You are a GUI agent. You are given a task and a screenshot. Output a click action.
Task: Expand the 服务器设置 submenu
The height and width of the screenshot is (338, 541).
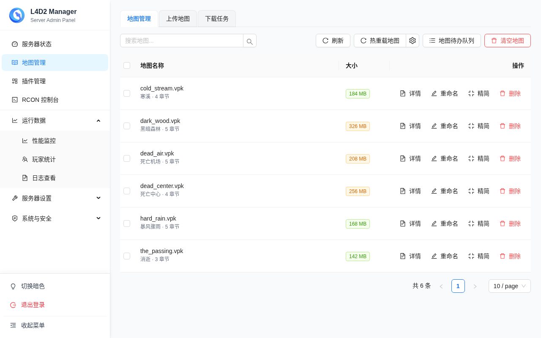pyautogui.click(x=55, y=198)
